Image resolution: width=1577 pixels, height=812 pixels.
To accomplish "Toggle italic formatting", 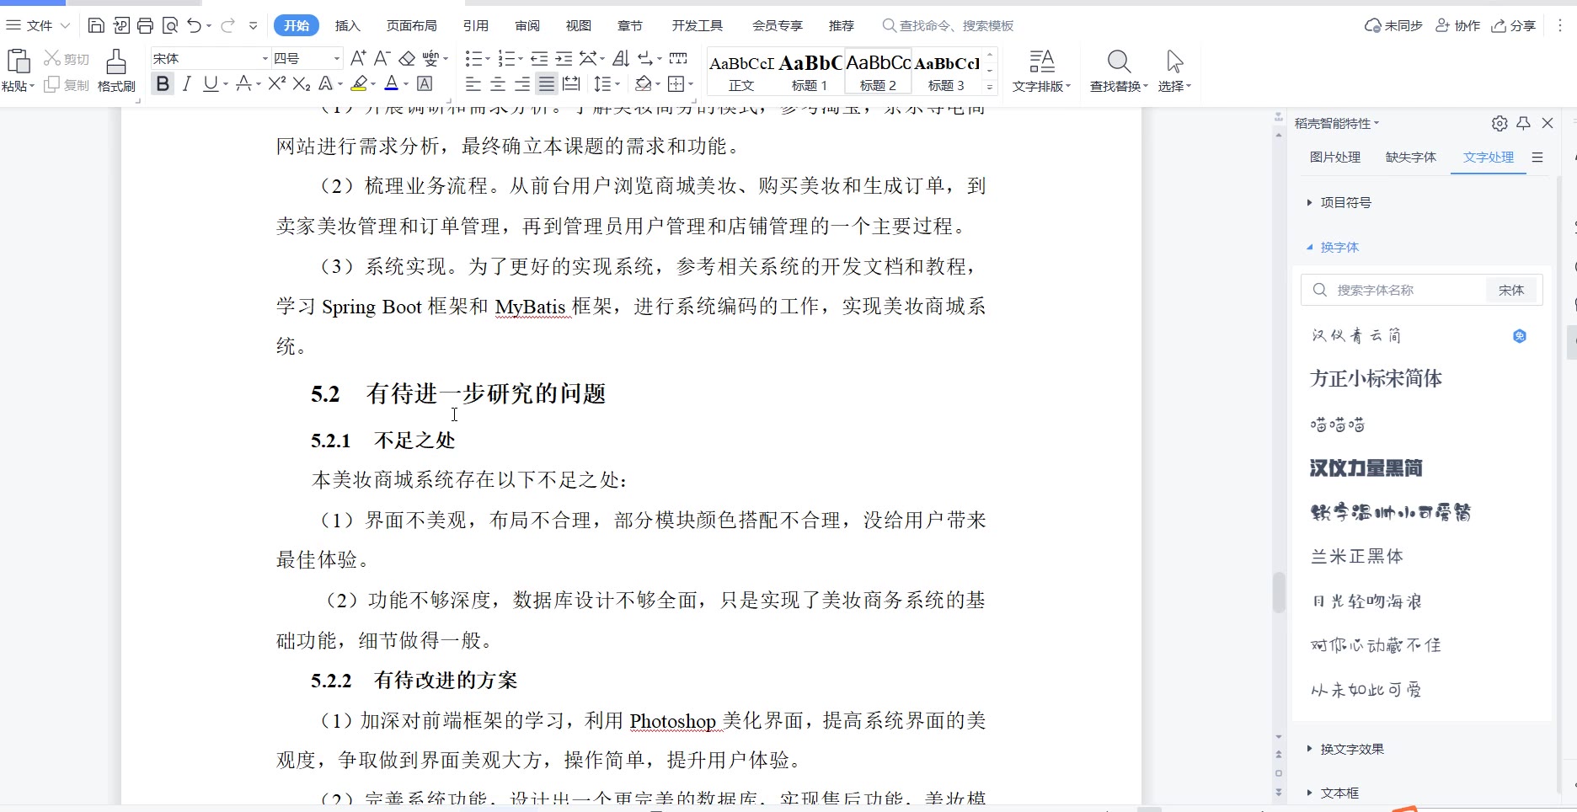I will [x=187, y=83].
